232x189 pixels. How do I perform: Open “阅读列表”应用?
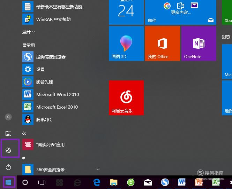coord(61,144)
